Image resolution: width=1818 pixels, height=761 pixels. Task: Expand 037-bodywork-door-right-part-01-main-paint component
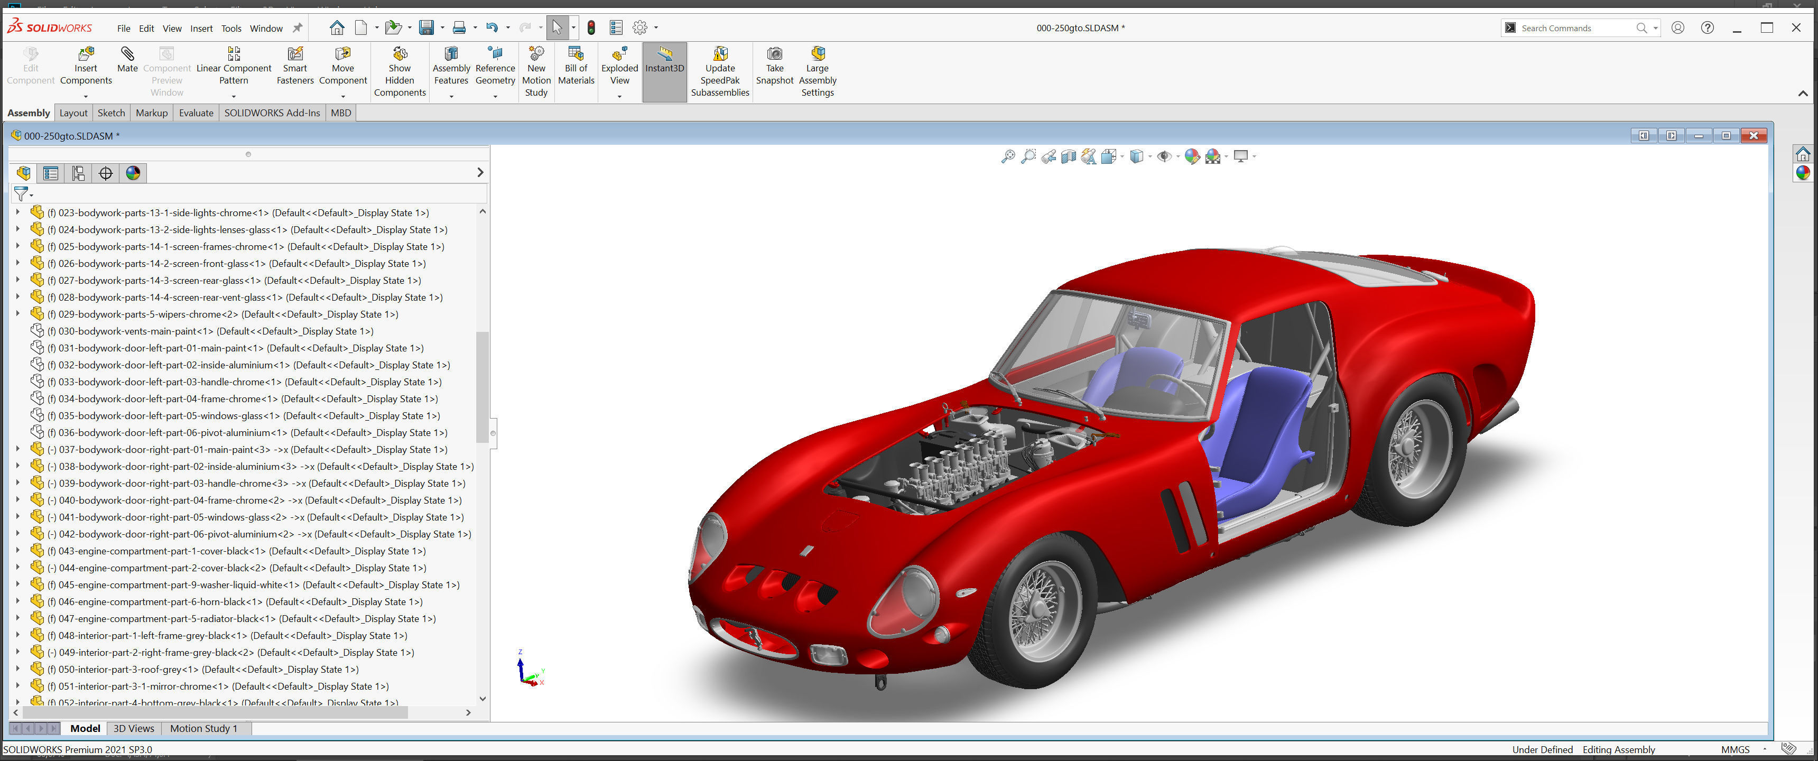coord(17,449)
